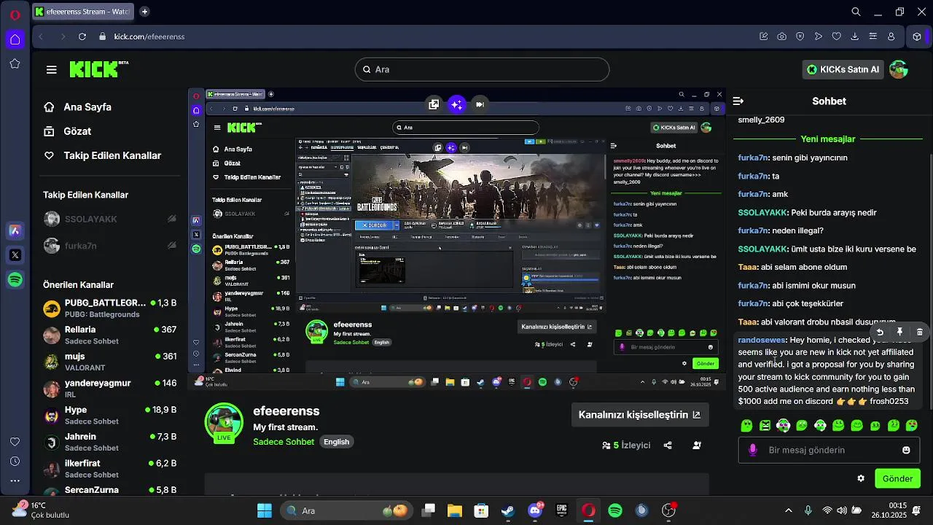Select the efeeerenss Stream browser tab
The height and width of the screenshot is (525, 933).
83,12
